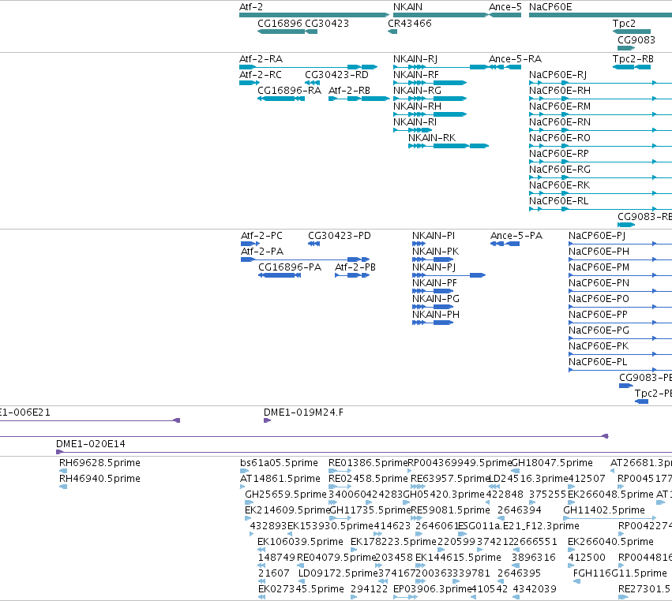Select EST RH46940.5prime label

point(99,479)
